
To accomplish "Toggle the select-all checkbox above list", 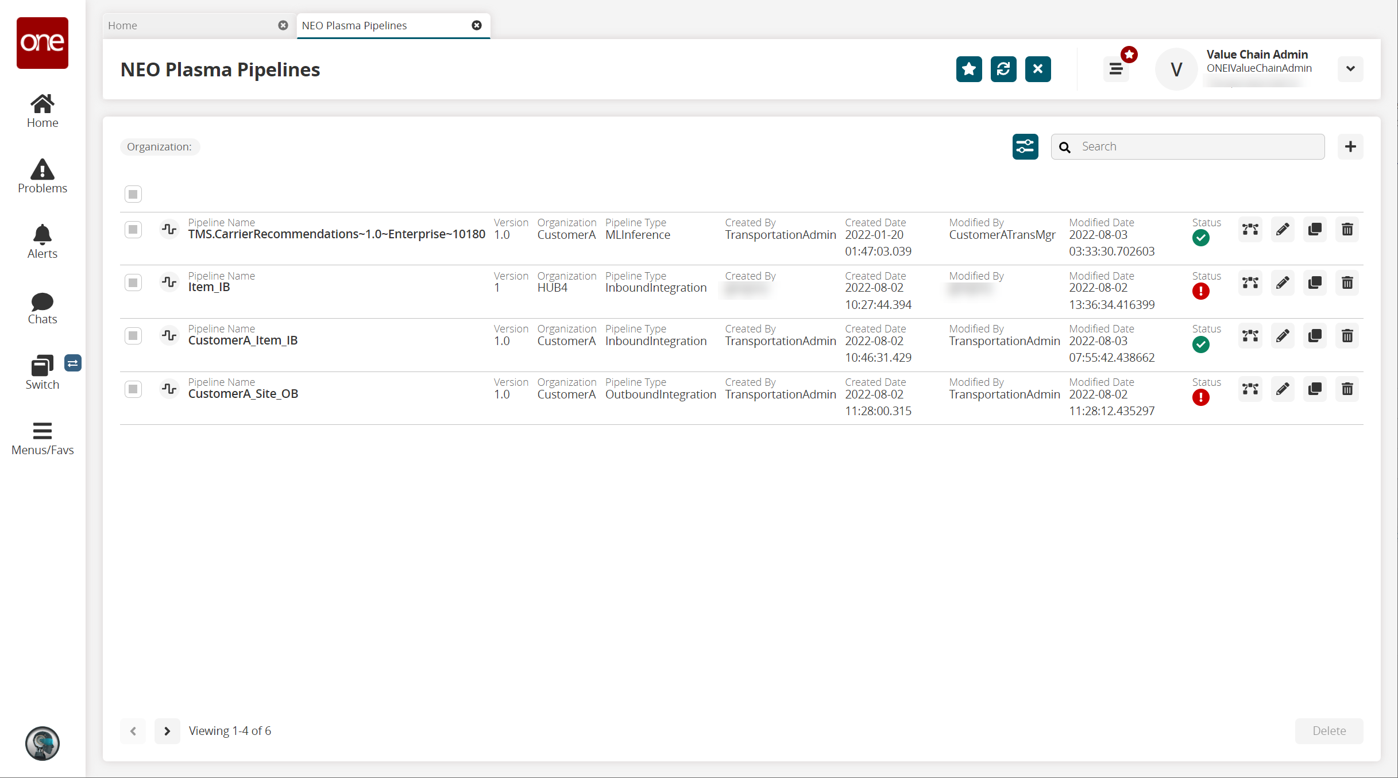I will (133, 194).
